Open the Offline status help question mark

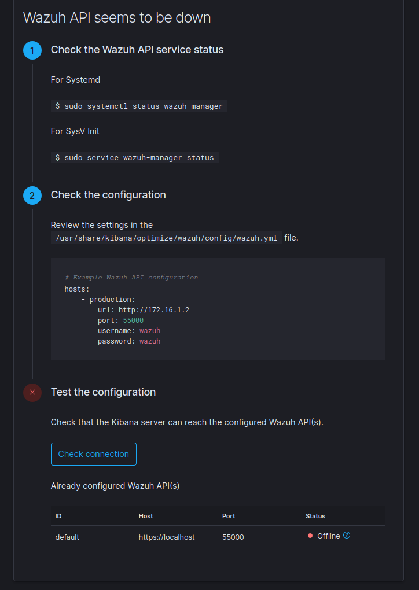(x=347, y=536)
